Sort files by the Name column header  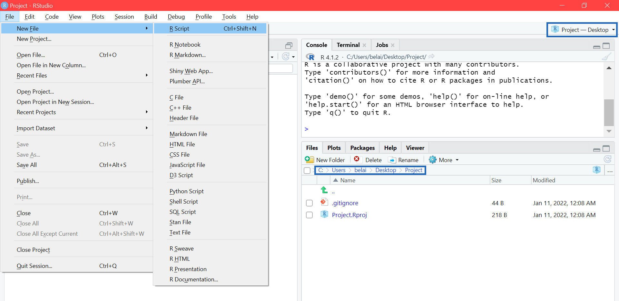point(348,180)
